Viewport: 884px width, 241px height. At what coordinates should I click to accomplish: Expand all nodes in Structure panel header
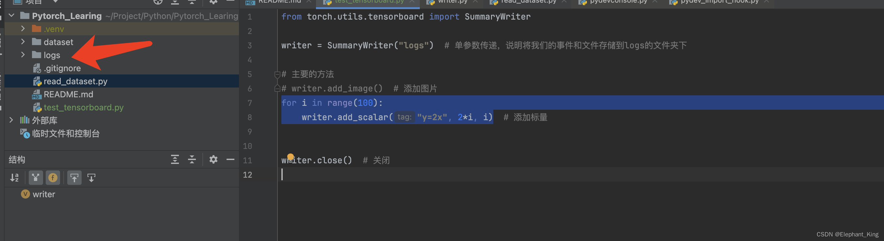[175, 159]
